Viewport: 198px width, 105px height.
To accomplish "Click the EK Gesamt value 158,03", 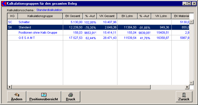I will click(78, 33).
